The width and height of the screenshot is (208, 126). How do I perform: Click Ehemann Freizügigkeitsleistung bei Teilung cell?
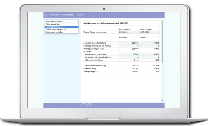[x=129, y=46]
